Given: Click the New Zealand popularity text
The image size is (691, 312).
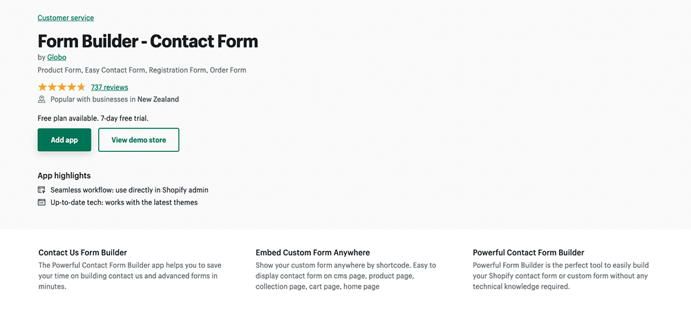Looking at the screenshot, I should coord(158,99).
